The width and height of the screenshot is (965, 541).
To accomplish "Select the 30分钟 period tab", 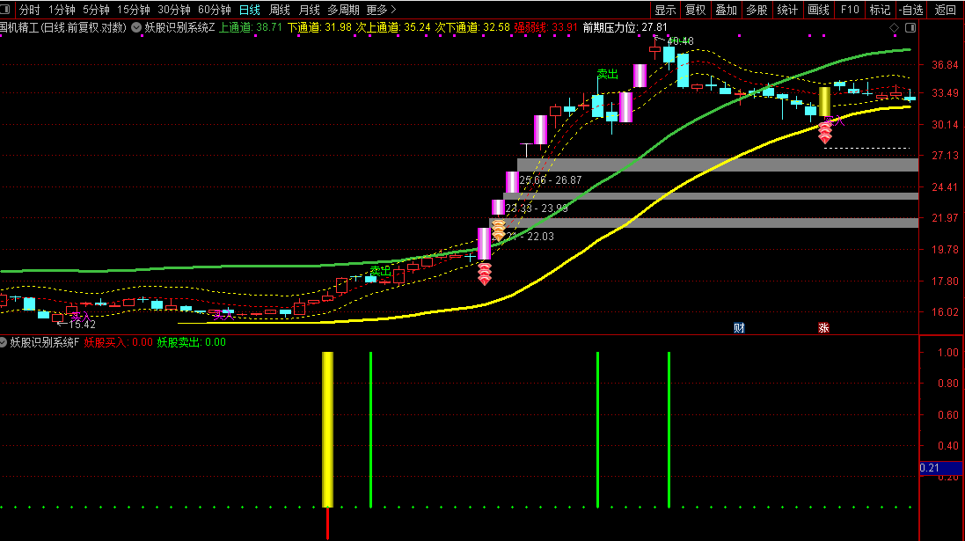I will point(174,10).
